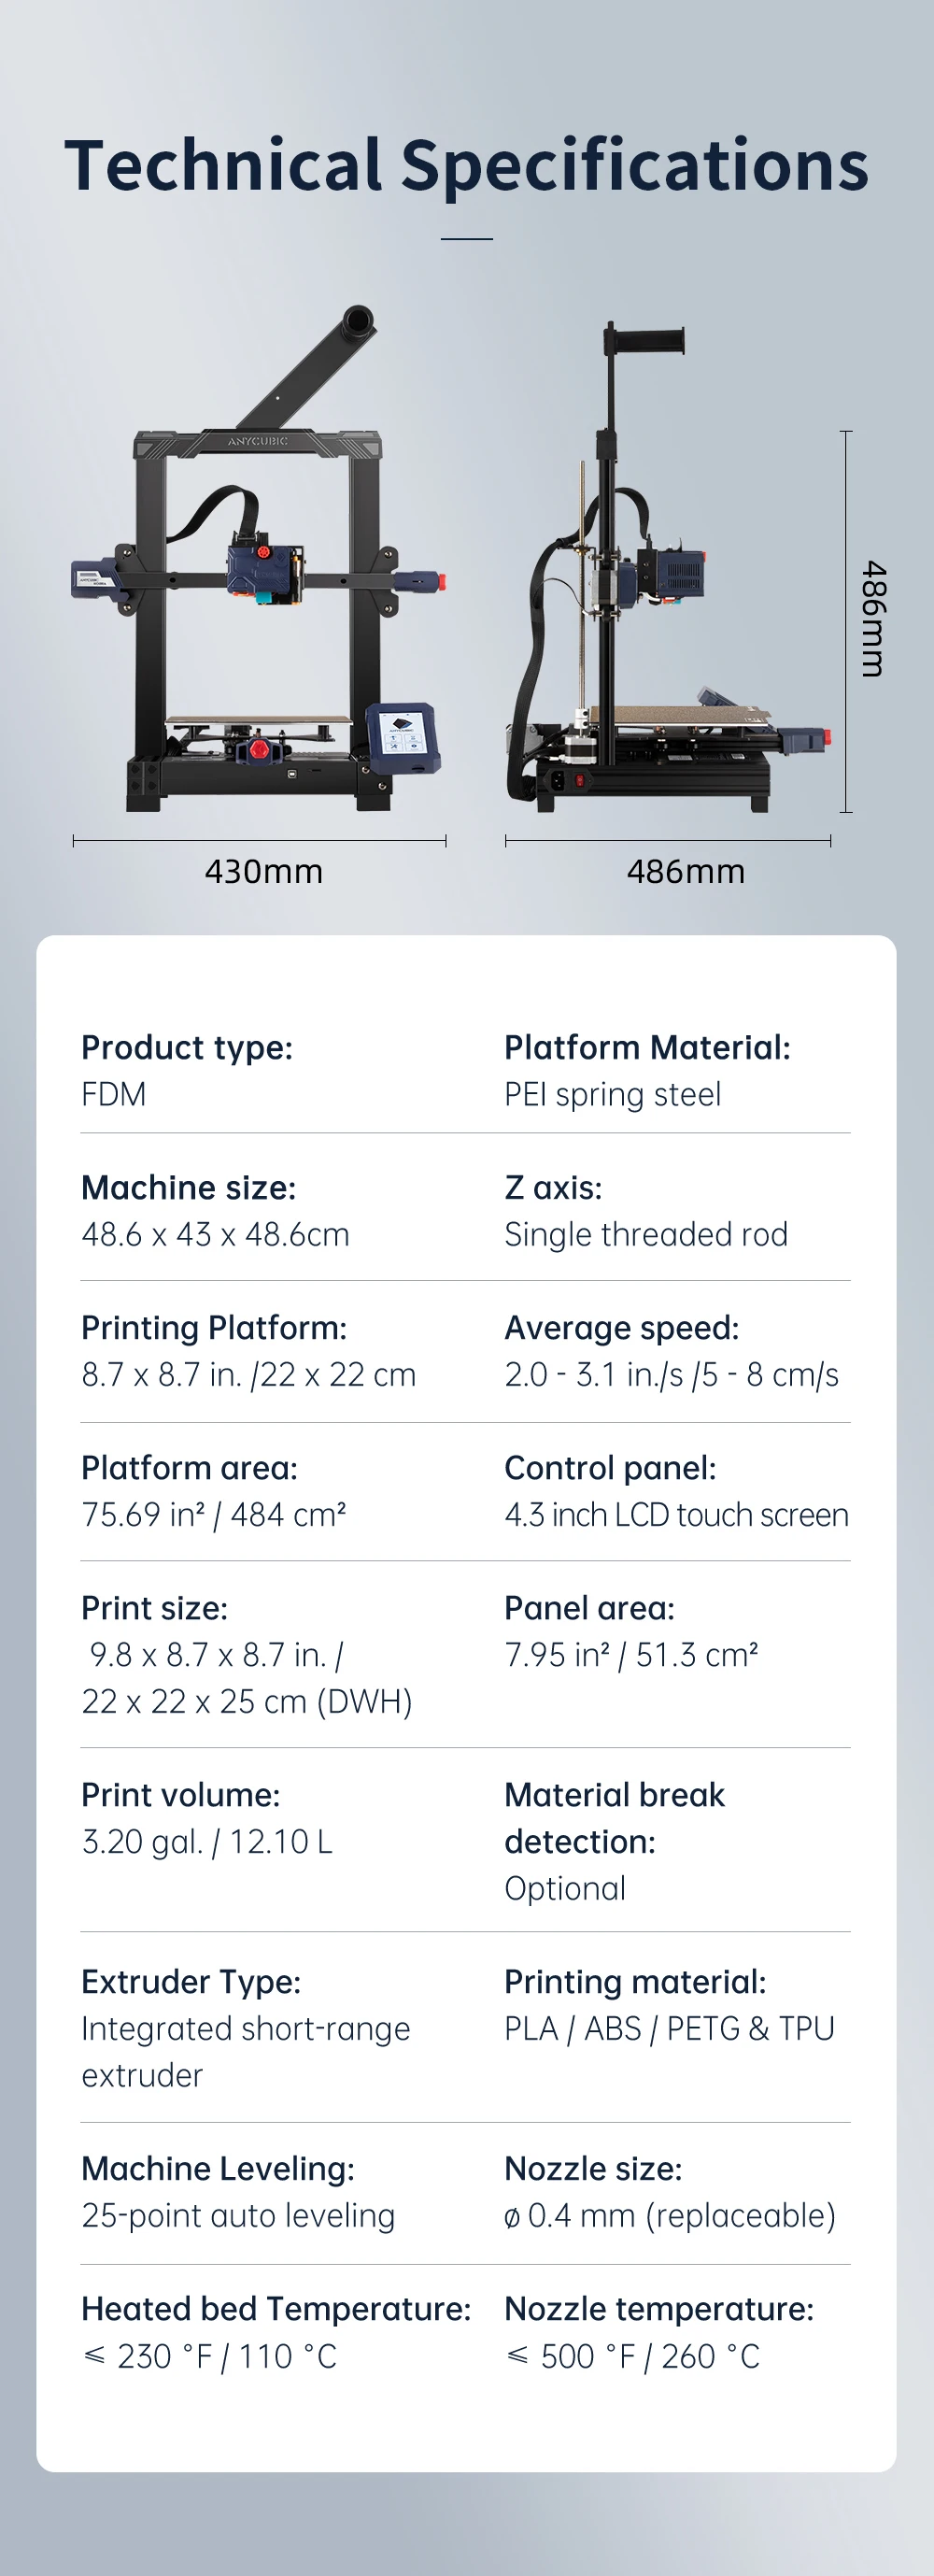Select the Product type heading
934x2576 pixels.
point(187,1047)
